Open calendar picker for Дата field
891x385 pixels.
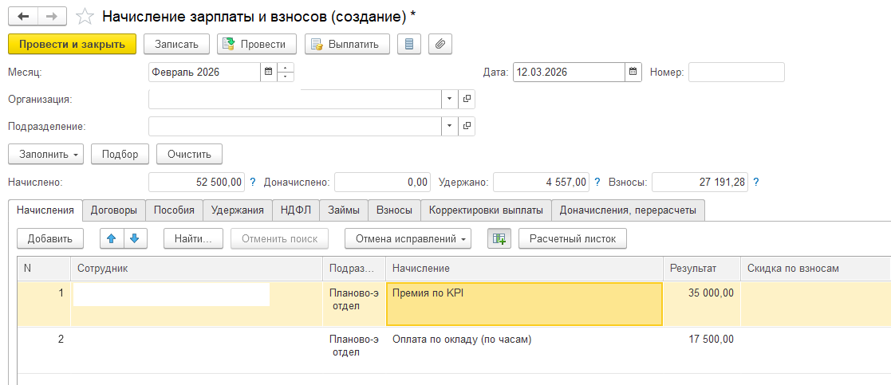pyautogui.click(x=633, y=73)
